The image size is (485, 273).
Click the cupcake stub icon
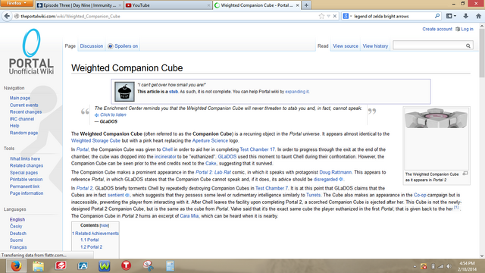coord(124,92)
